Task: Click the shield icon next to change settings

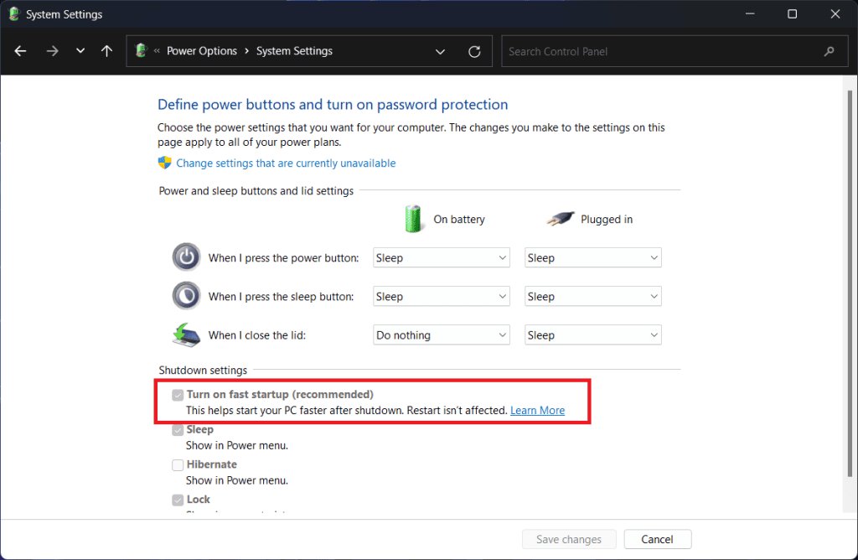Action: coord(164,163)
